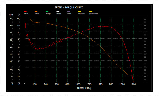Select the 'power factor' legend label
159x96 pixels.
93,14
